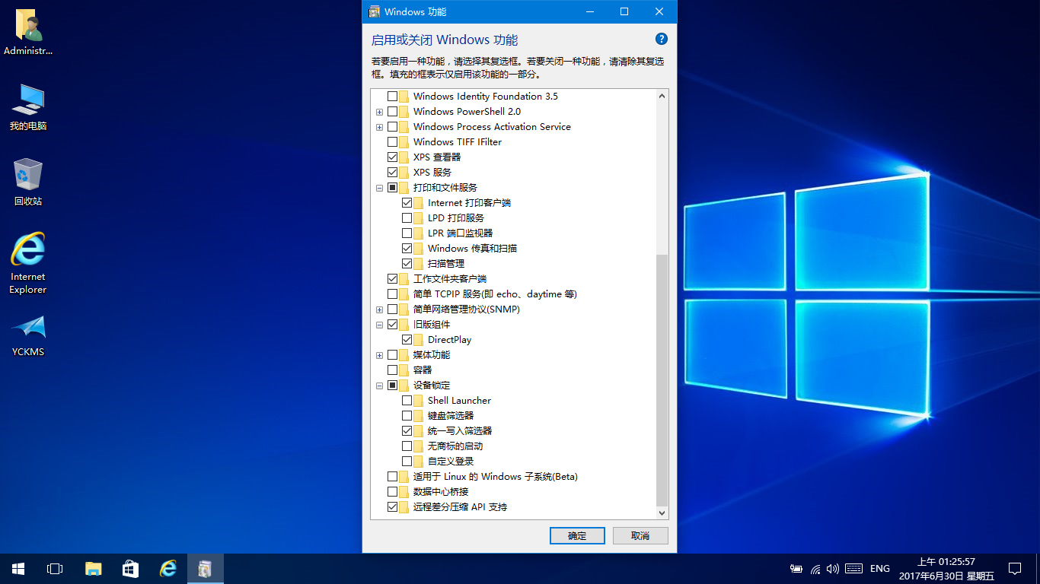The height and width of the screenshot is (584, 1040).
Task: Click the taskbar clock and date
Action: tap(946, 569)
